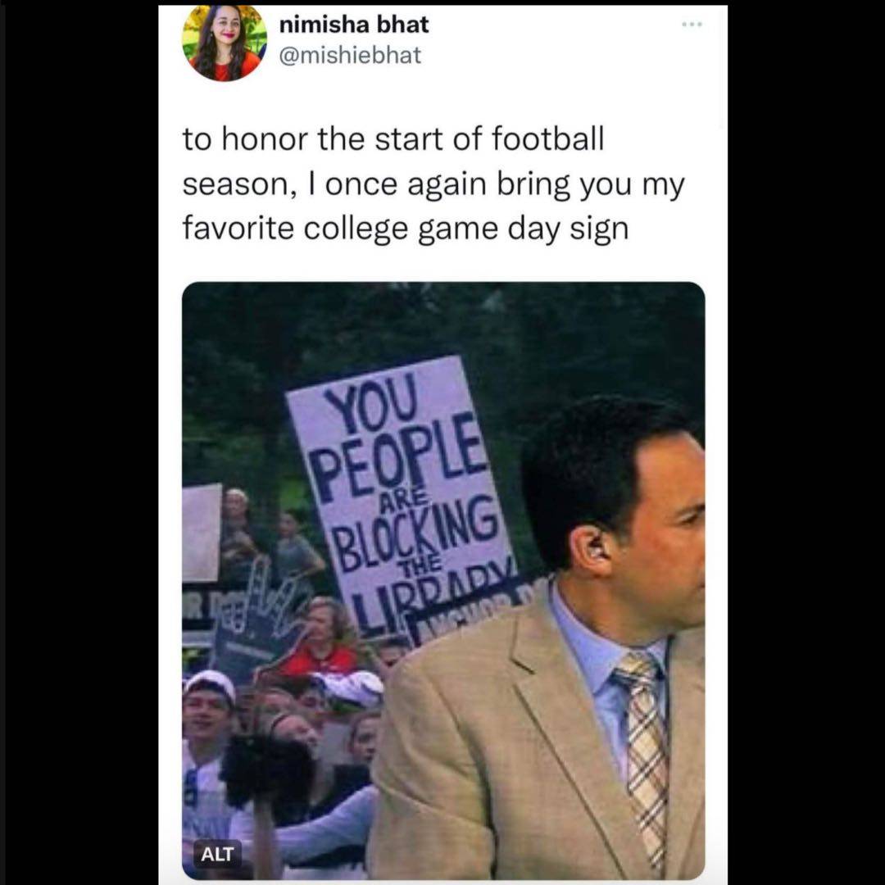Open the nimisha bhat display name link
Screen dimensions: 885x885
tap(354, 25)
